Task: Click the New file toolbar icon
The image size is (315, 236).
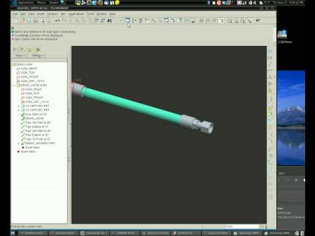Action: click(16, 20)
